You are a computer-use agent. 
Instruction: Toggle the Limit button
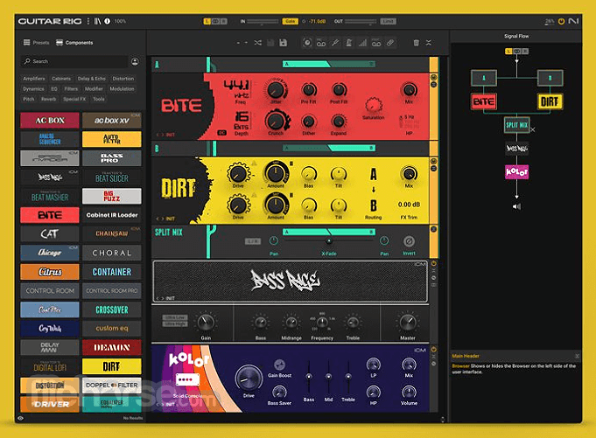pos(388,21)
